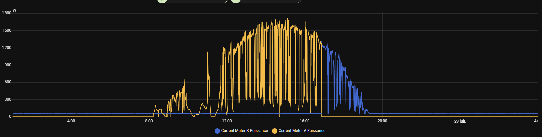Toggle the Current Meter B Puissance series label
Image resolution: width=542 pixels, height=137 pixels.
[244, 131]
